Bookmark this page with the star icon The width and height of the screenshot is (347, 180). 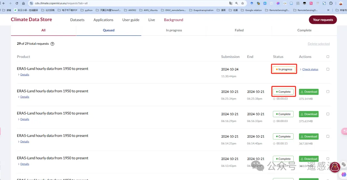pyautogui.click(x=243, y=3)
